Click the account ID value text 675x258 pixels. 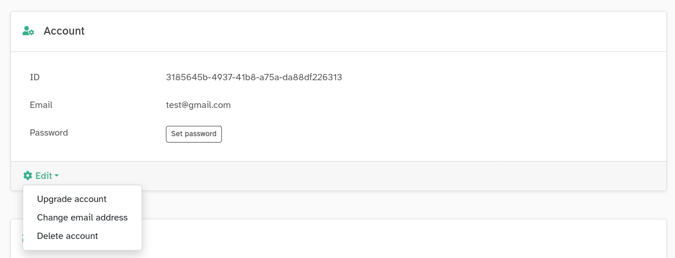tap(254, 77)
